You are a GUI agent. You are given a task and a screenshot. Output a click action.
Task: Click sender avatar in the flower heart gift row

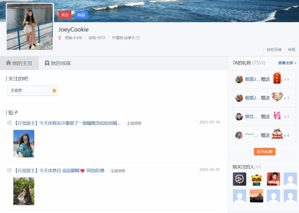point(239,98)
